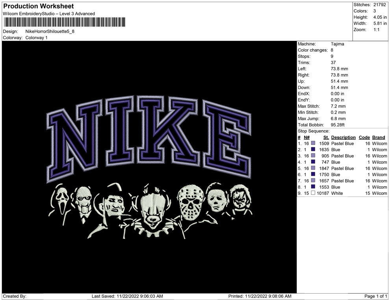Click the Colors value 3
This screenshot has width=390, height=300.
pos(375,11)
